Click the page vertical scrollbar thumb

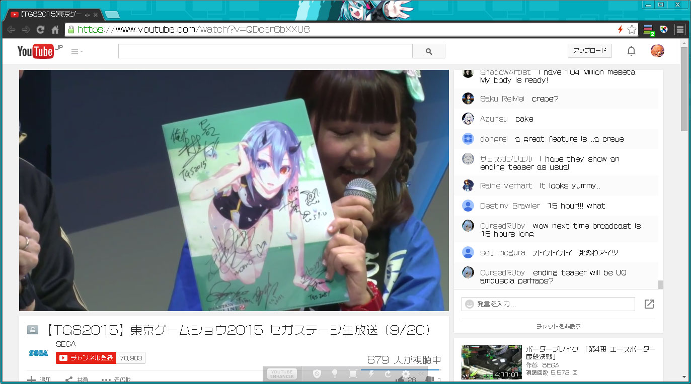684,89
